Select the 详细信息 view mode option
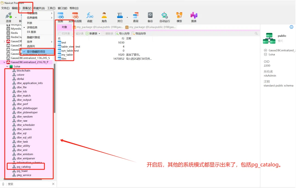Screen dimensions: 296x188 point(38,27)
